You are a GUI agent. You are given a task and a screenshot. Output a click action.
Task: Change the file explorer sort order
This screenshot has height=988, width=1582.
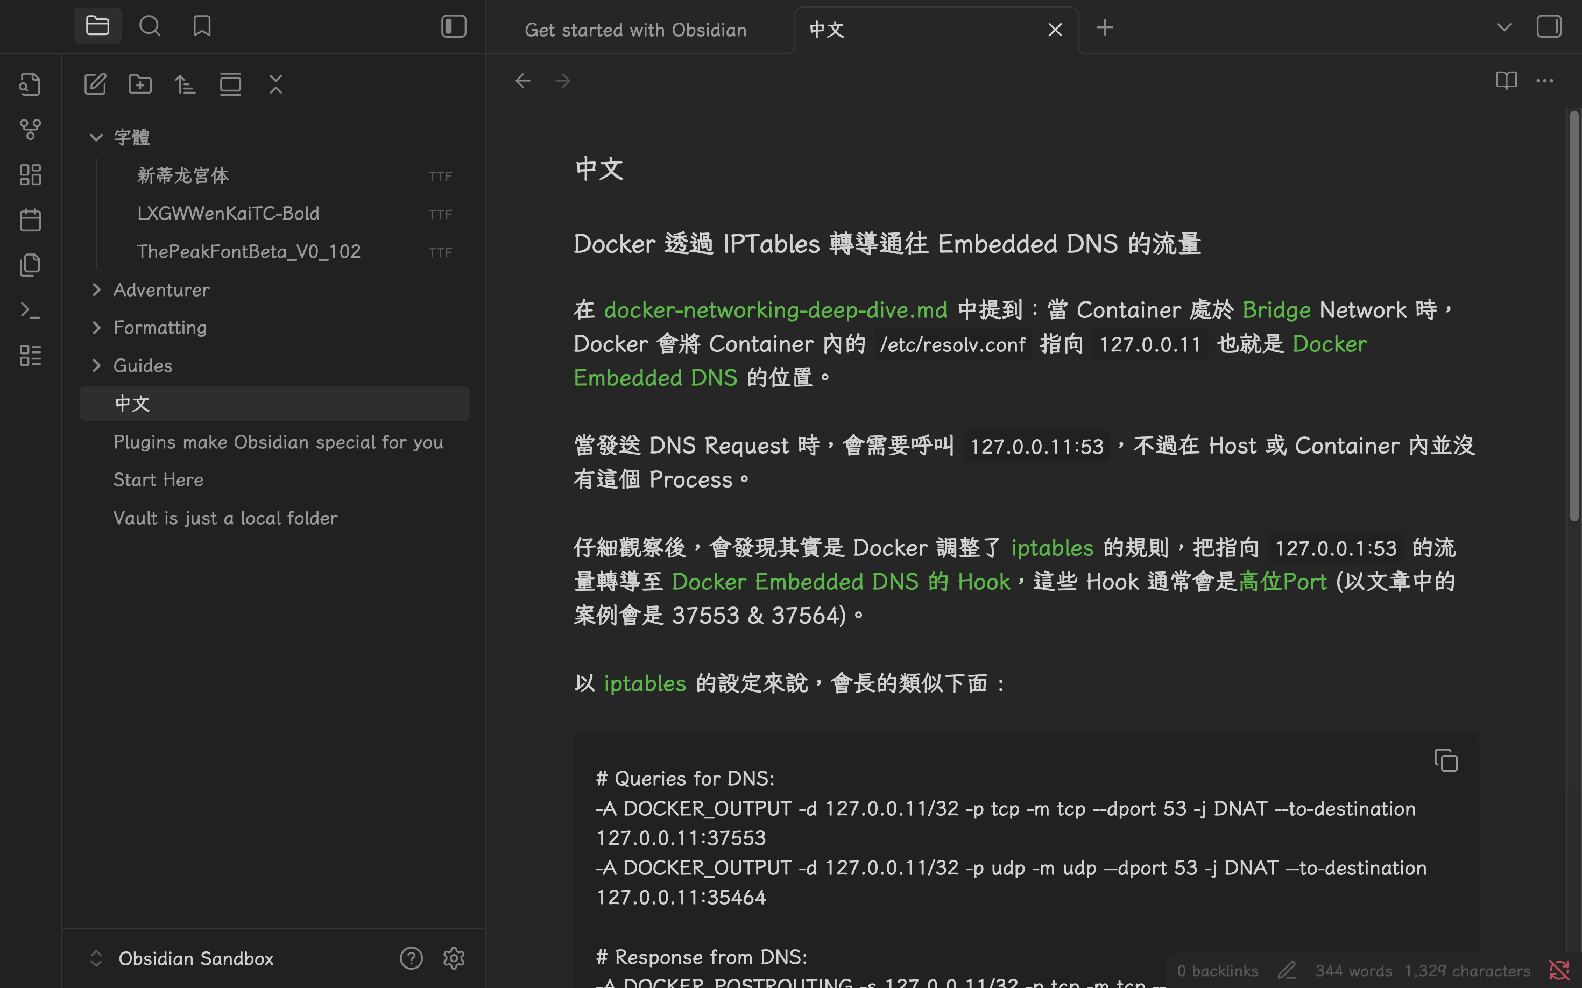pyautogui.click(x=186, y=84)
